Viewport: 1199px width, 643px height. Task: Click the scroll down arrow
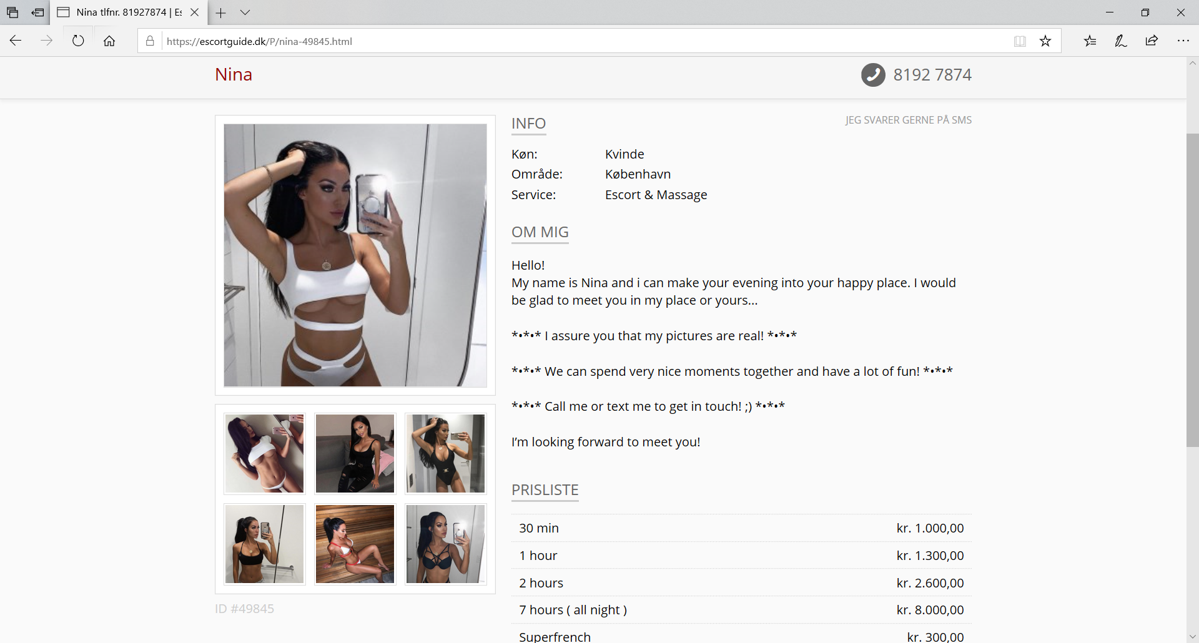(1192, 637)
